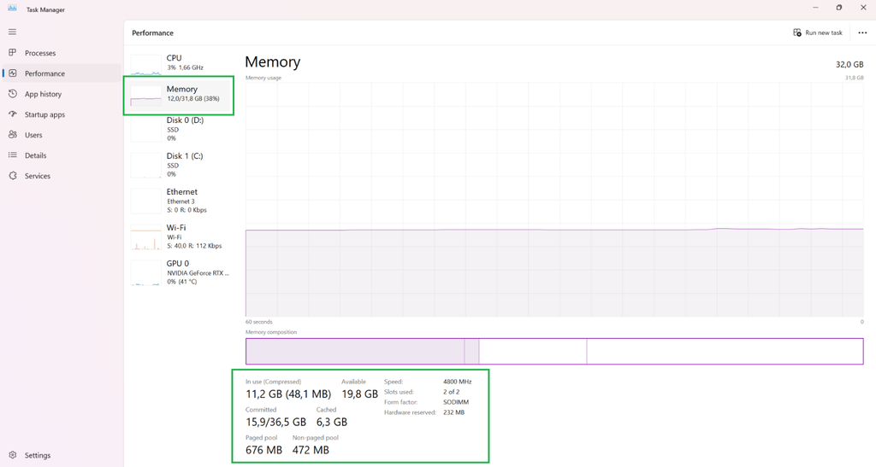This screenshot has width=876, height=467.
Task: Select the Performance page label
Action: (44, 73)
